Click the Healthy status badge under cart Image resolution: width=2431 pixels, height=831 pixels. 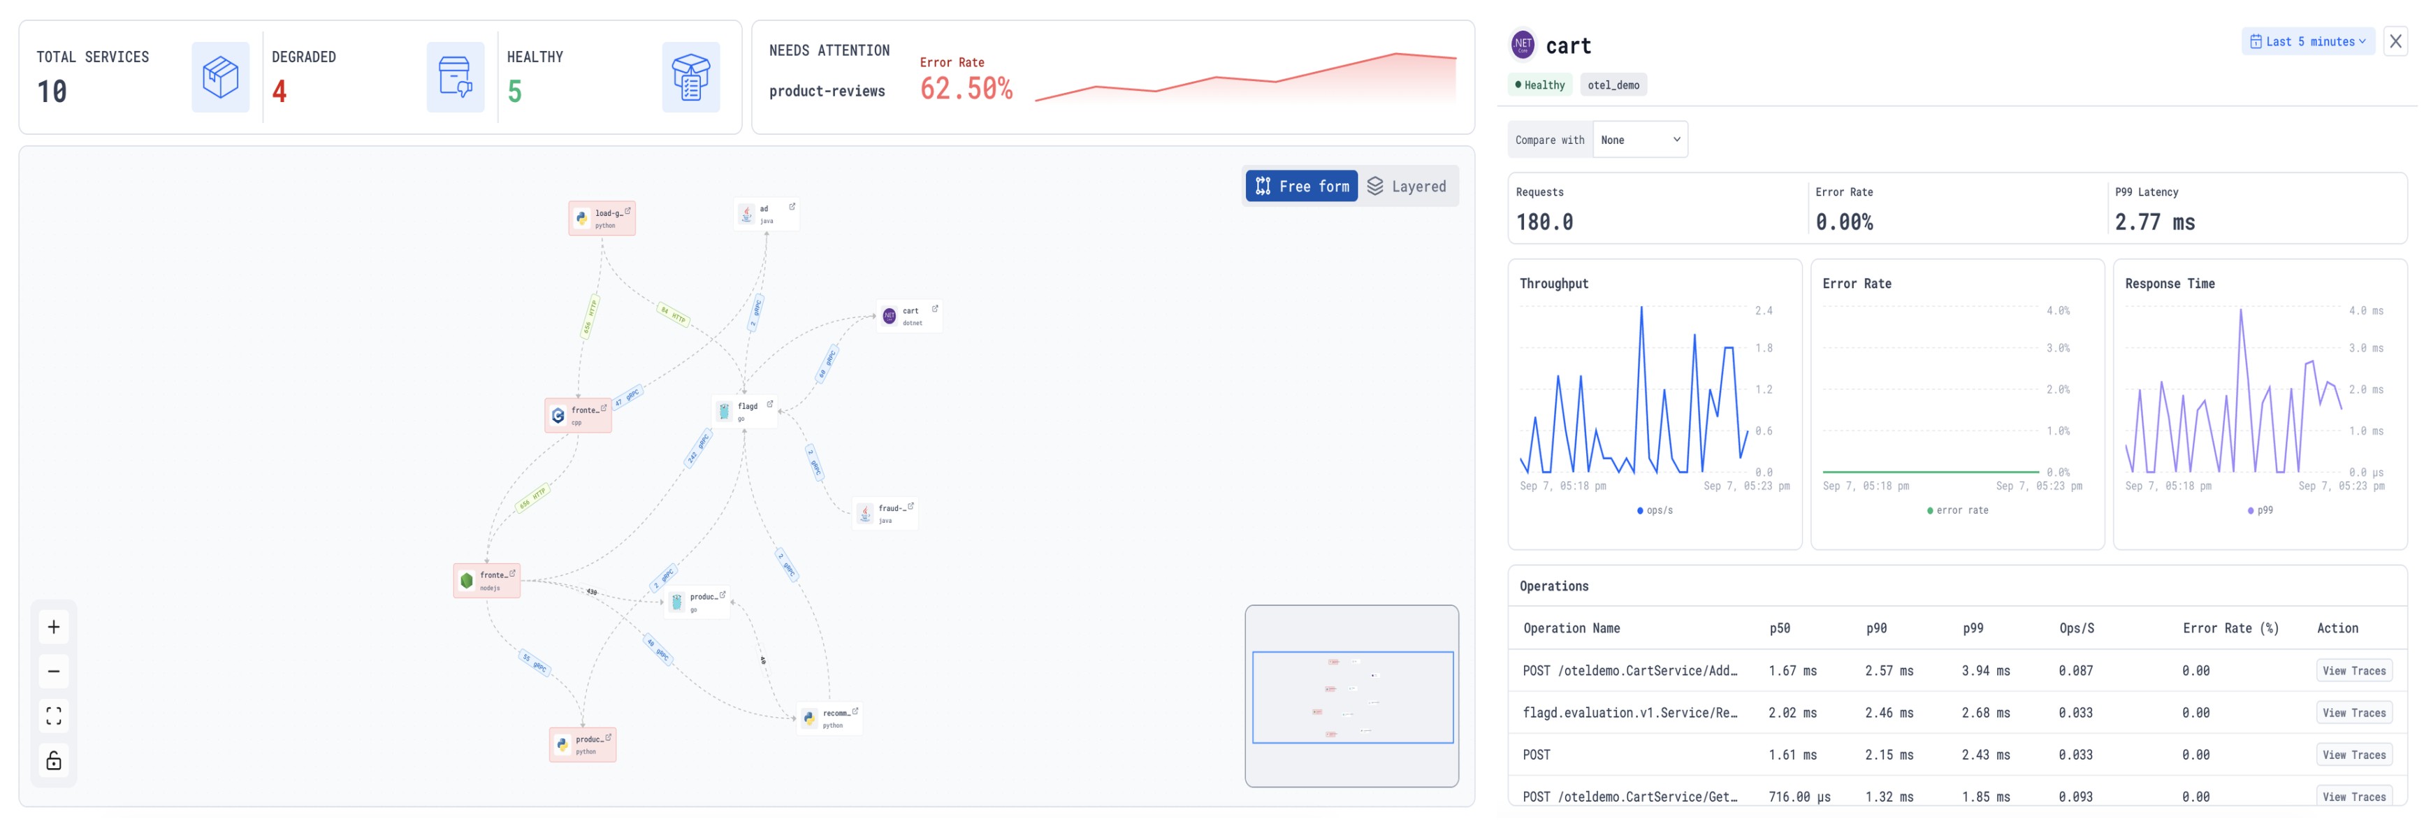(1540, 85)
